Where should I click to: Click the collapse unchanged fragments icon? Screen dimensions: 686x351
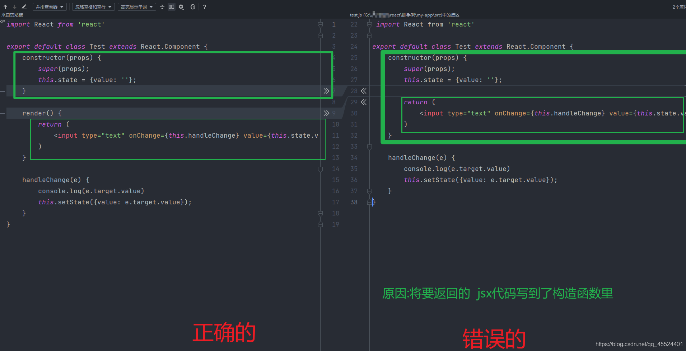(162, 6)
